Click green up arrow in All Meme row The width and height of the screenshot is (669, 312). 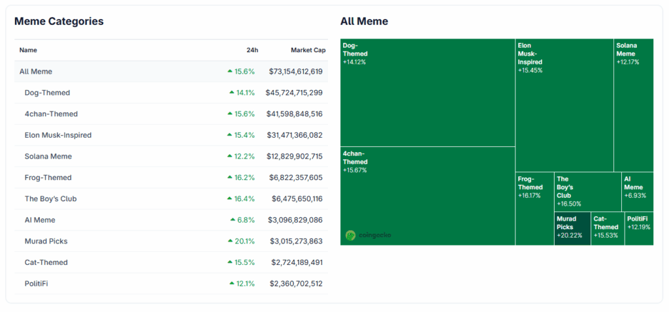[x=229, y=71]
